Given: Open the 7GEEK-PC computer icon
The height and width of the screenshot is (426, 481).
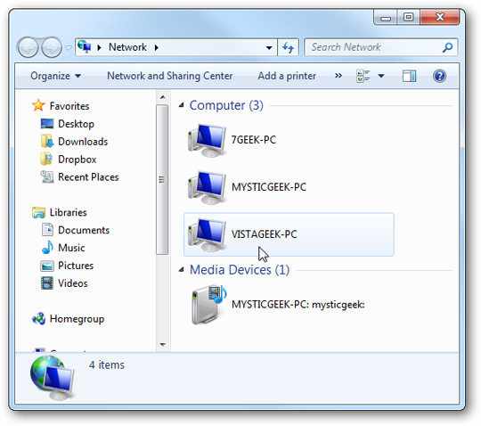Looking at the screenshot, I should point(207,140).
